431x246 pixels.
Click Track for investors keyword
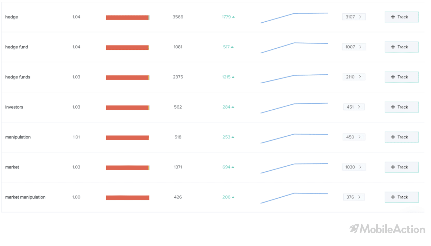pyautogui.click(x=402, y=107)
